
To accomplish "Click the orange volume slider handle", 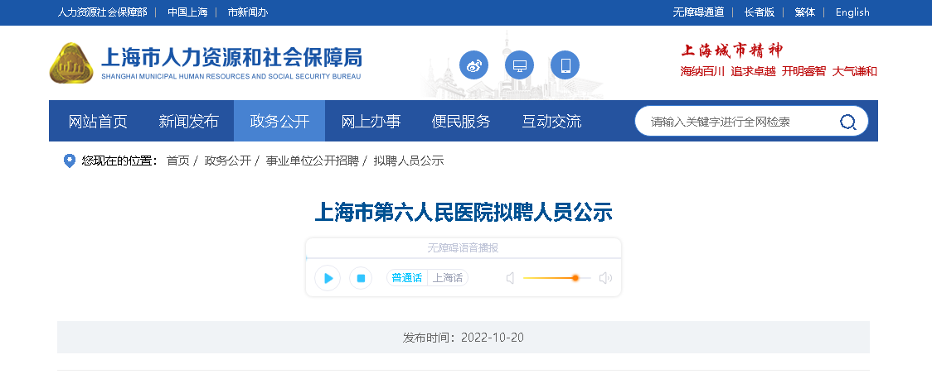I will (x=575, y=278).
